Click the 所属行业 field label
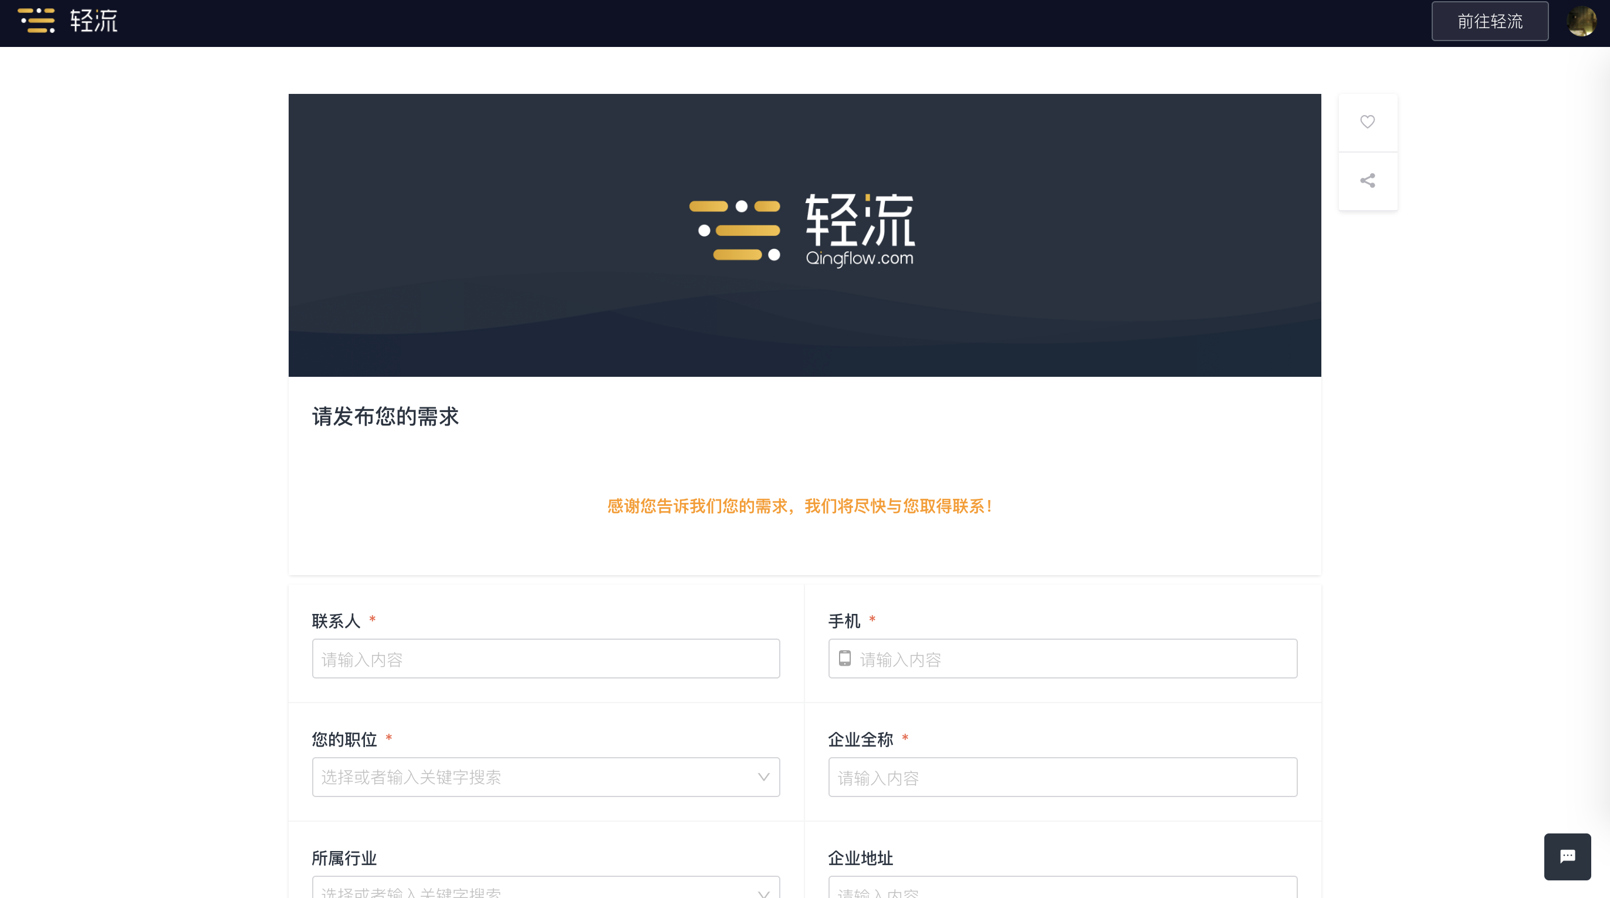The image size is (1610, 898). [x=344, y=858]
